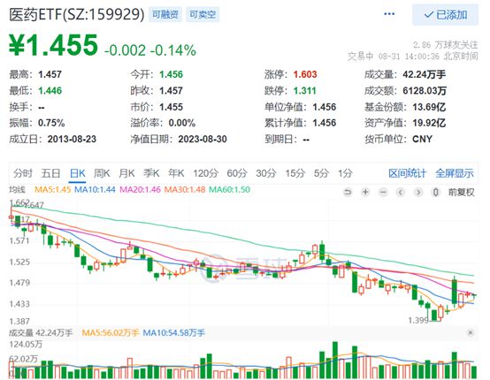Select the 30分 chart tab
The width and height of the screenshot is (490, 380).
tap(266, 173)
